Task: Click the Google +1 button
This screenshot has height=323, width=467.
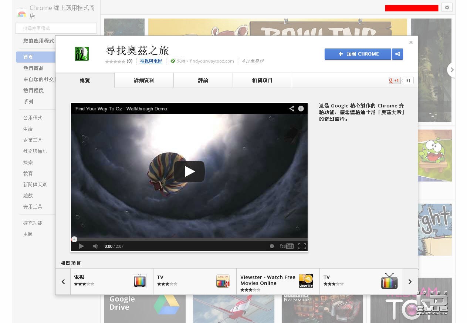Action: coord(395,80)
